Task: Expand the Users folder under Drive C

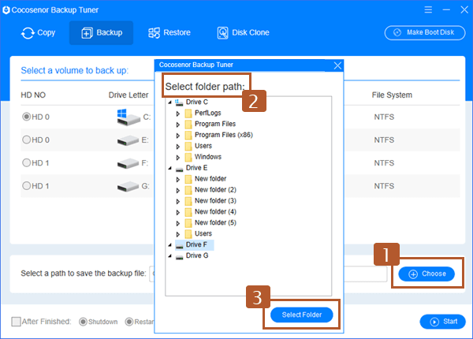Action: 178,147
